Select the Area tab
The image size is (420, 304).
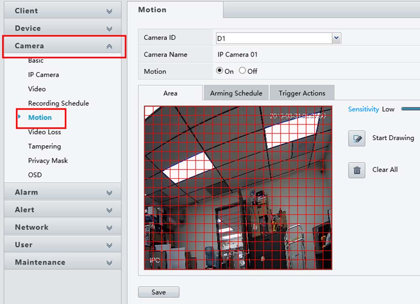tap(170, 93)
